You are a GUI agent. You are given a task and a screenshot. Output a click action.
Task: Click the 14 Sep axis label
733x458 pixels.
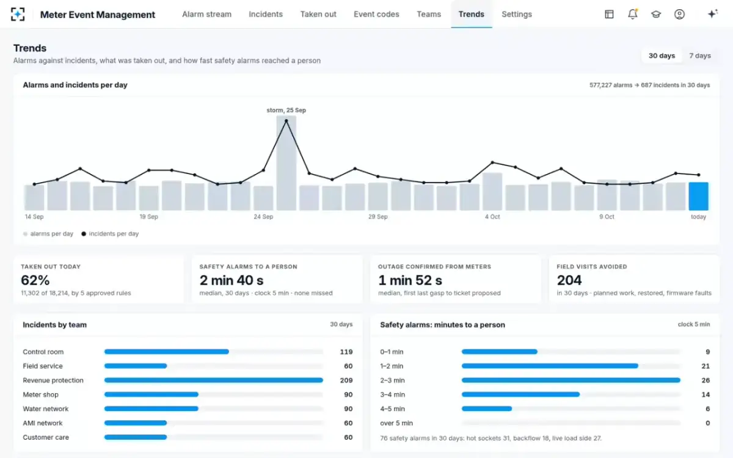tap(34, 217)
